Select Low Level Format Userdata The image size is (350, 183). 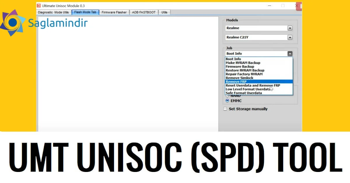pyautogui.click(x=259, y=89)
